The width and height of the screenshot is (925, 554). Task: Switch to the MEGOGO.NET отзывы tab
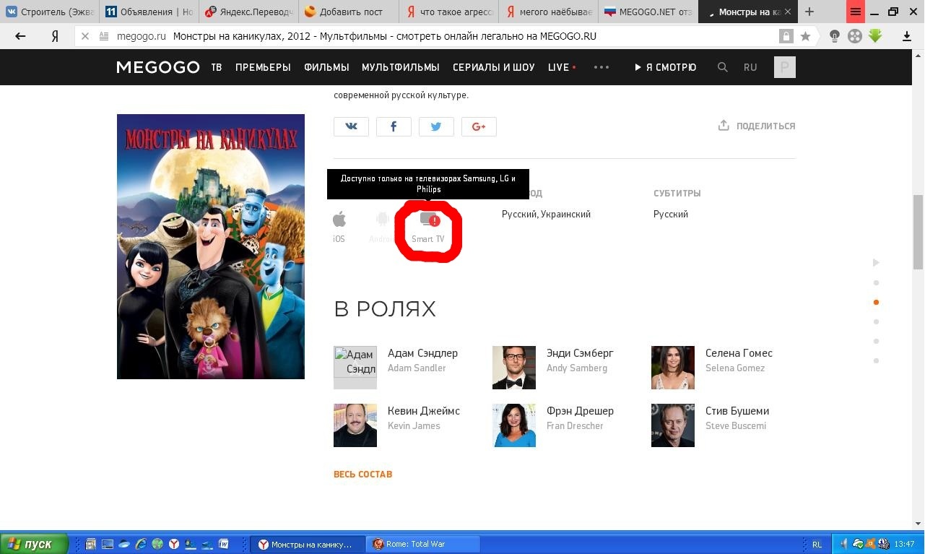648,12
